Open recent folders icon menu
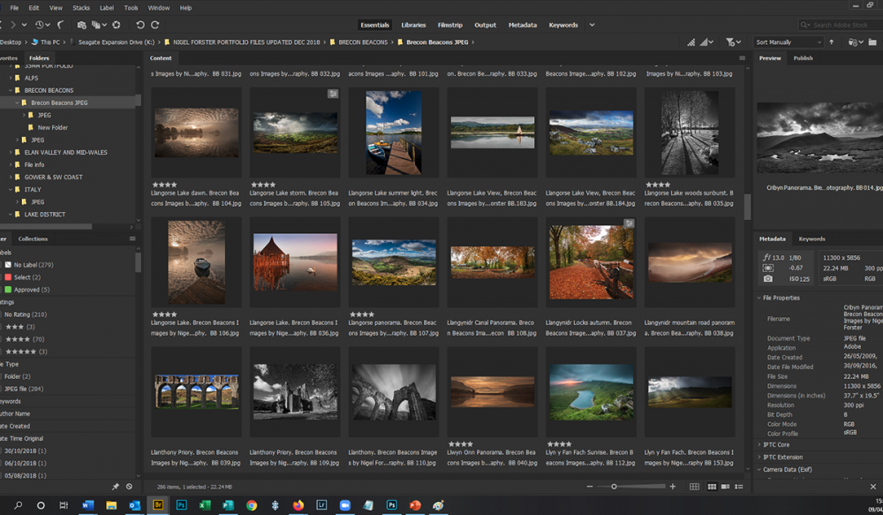The height and width of the screenshot is (515, 883). 856,42
